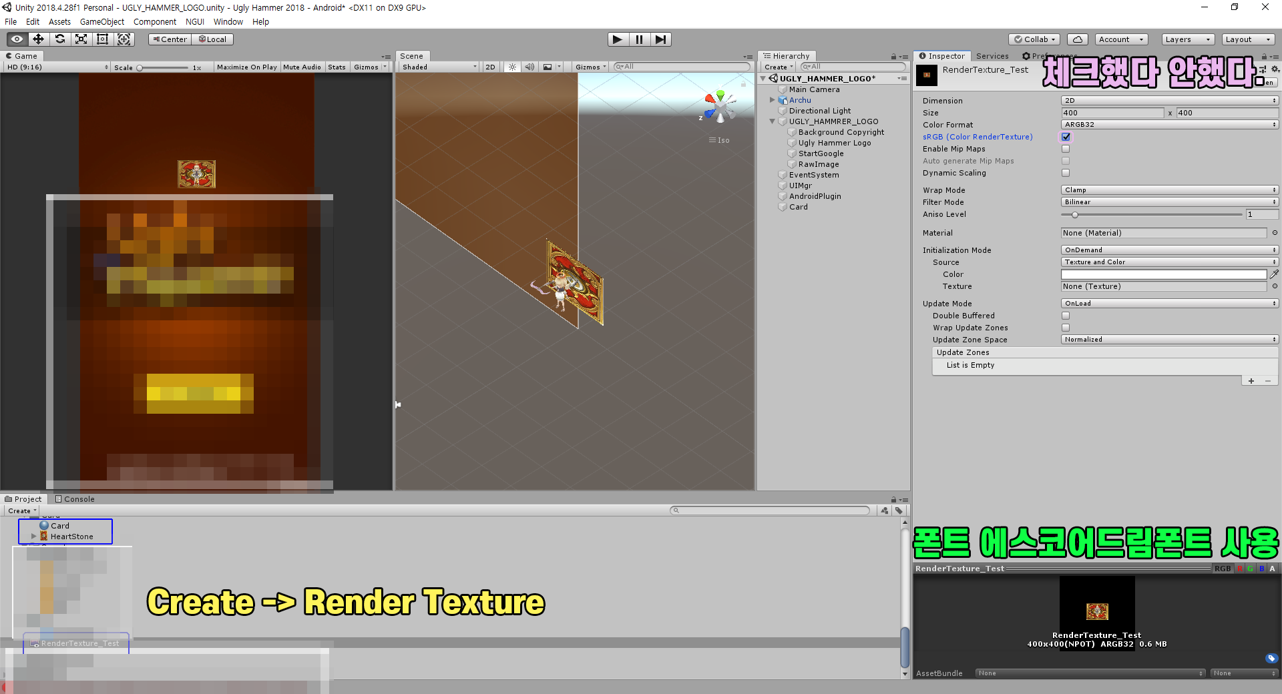Enable Mip Maps checkbox
This screenshot has width=1282, height=694.
1066,149
